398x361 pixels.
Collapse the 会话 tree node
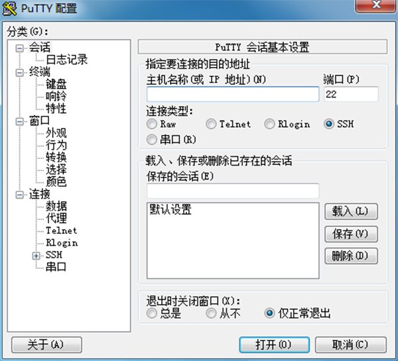click(x=19, y=48)
